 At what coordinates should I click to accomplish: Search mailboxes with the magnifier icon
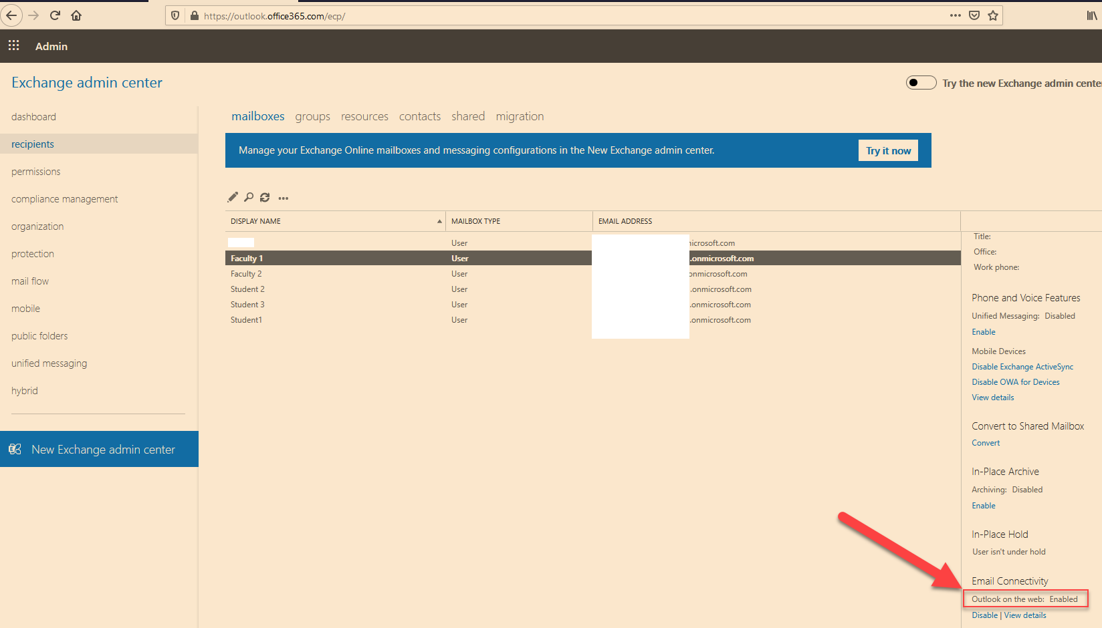(249, 197)
